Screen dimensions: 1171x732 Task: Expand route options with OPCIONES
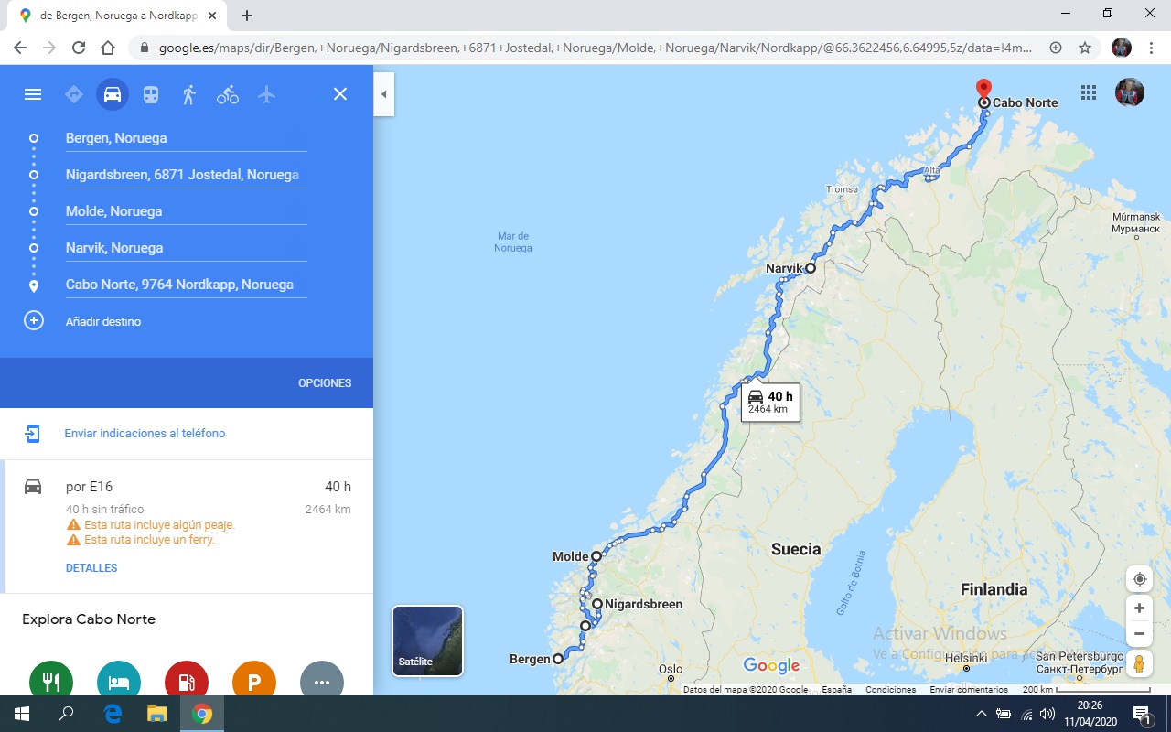click(x=325, y=383)
